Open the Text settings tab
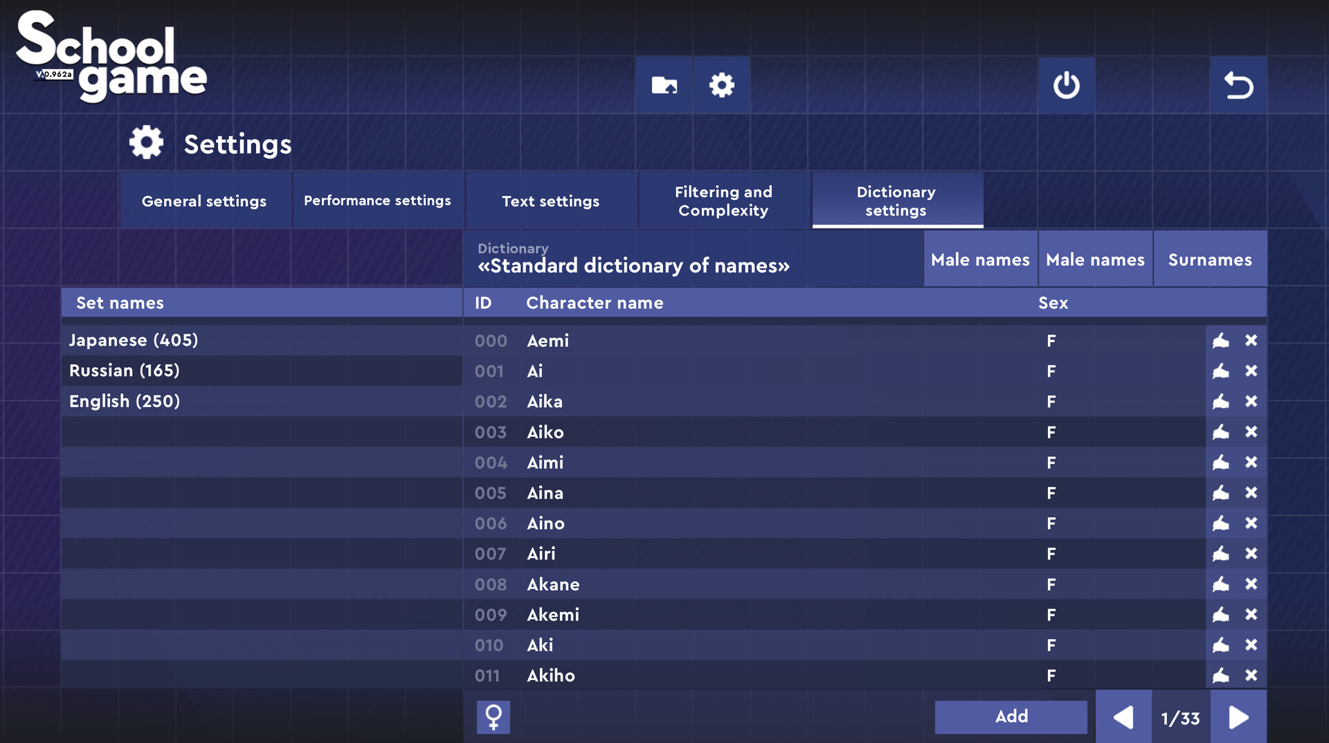The height and width of the screenshot is (743, 1329). tap(550, 201)
